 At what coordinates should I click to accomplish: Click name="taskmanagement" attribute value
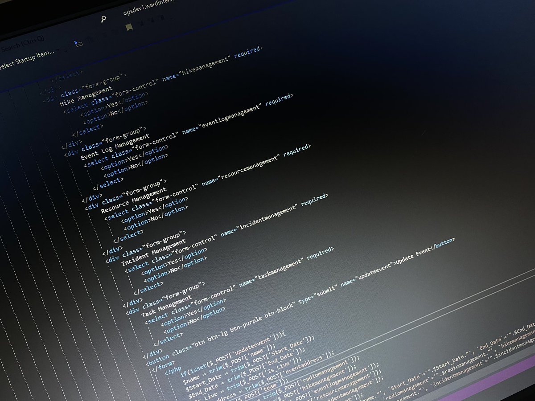[272, 273]
